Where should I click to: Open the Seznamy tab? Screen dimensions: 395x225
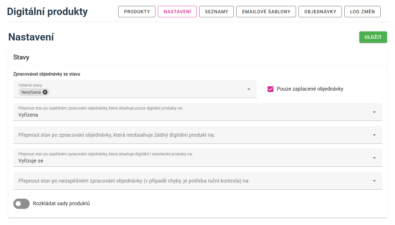pos(216,12)
